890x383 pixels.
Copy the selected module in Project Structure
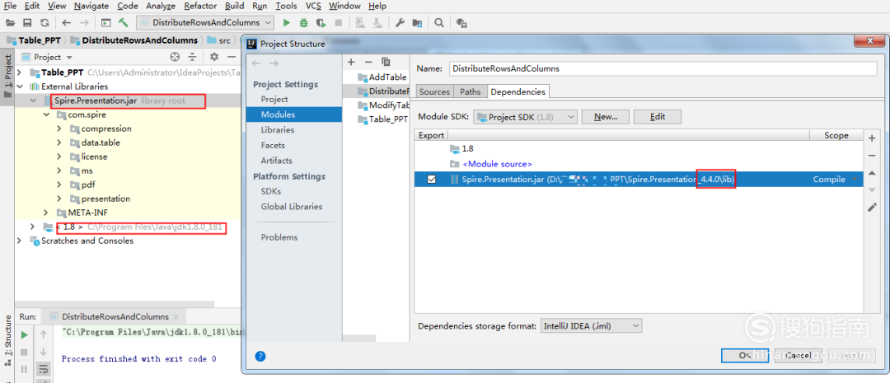(386, 62)
